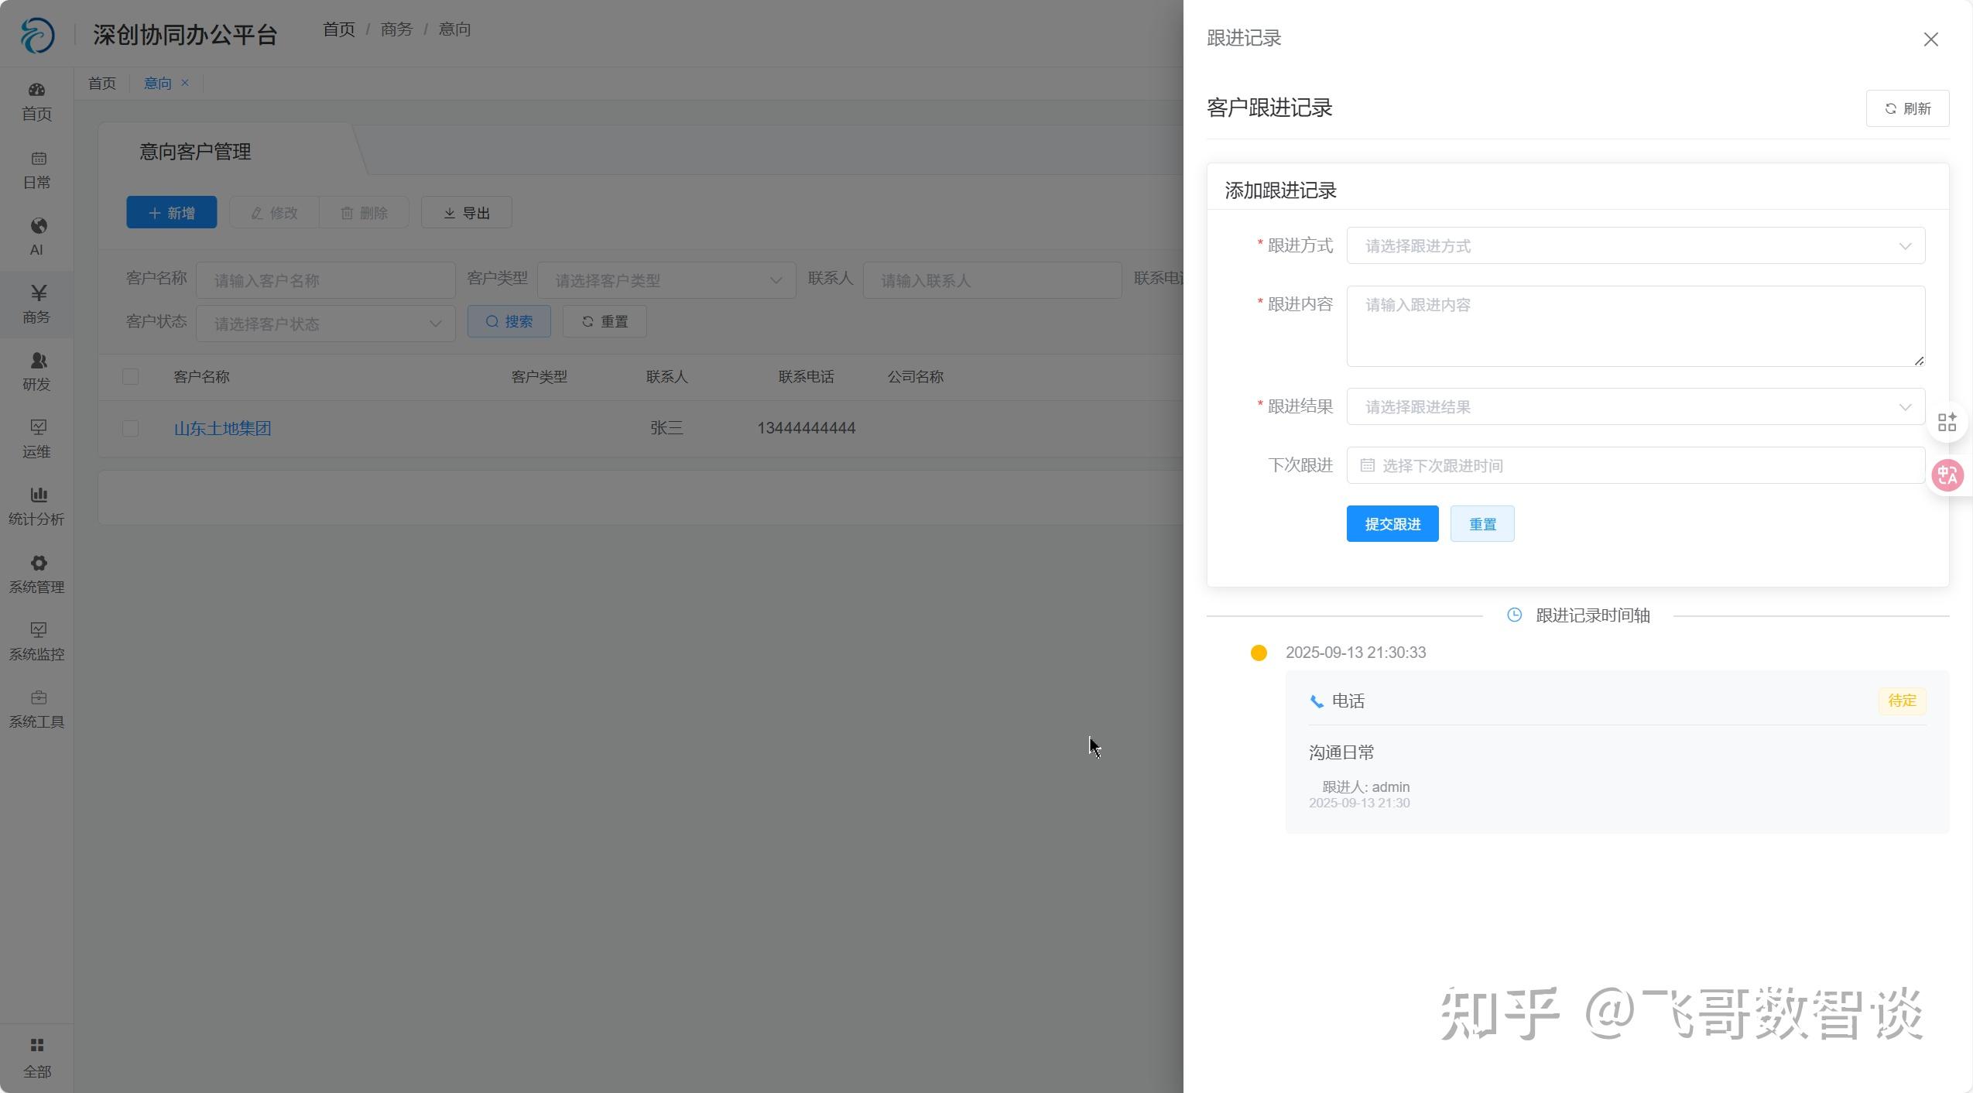This screenshot has width=1973, height=1093.
Task: Submit with the 提交跟进 button
Action: [x=1392, y=524]
